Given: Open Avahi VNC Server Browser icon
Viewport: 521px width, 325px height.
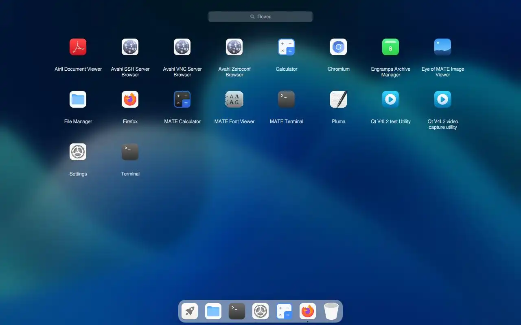Looking at the screenshot, I should (182, 47).
